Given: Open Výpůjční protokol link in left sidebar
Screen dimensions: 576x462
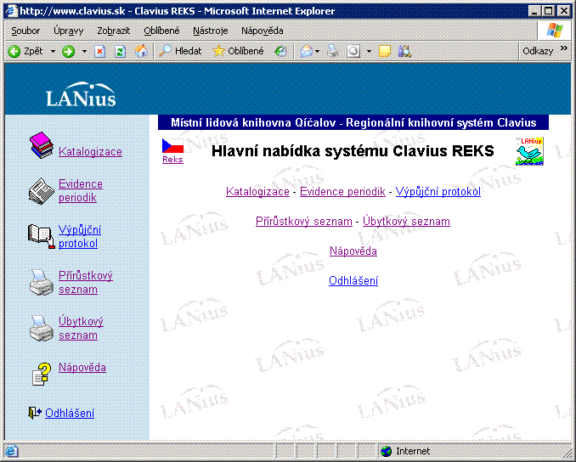Looking at the screenshot, I should [80, 236].
